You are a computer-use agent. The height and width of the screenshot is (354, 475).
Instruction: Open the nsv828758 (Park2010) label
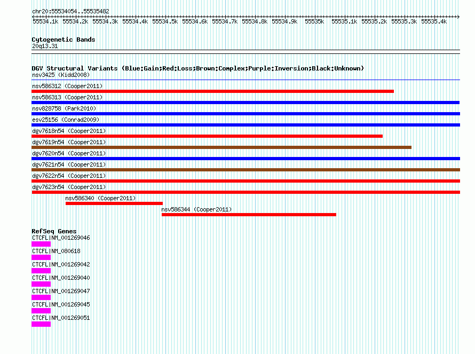[x=64, y=108]
